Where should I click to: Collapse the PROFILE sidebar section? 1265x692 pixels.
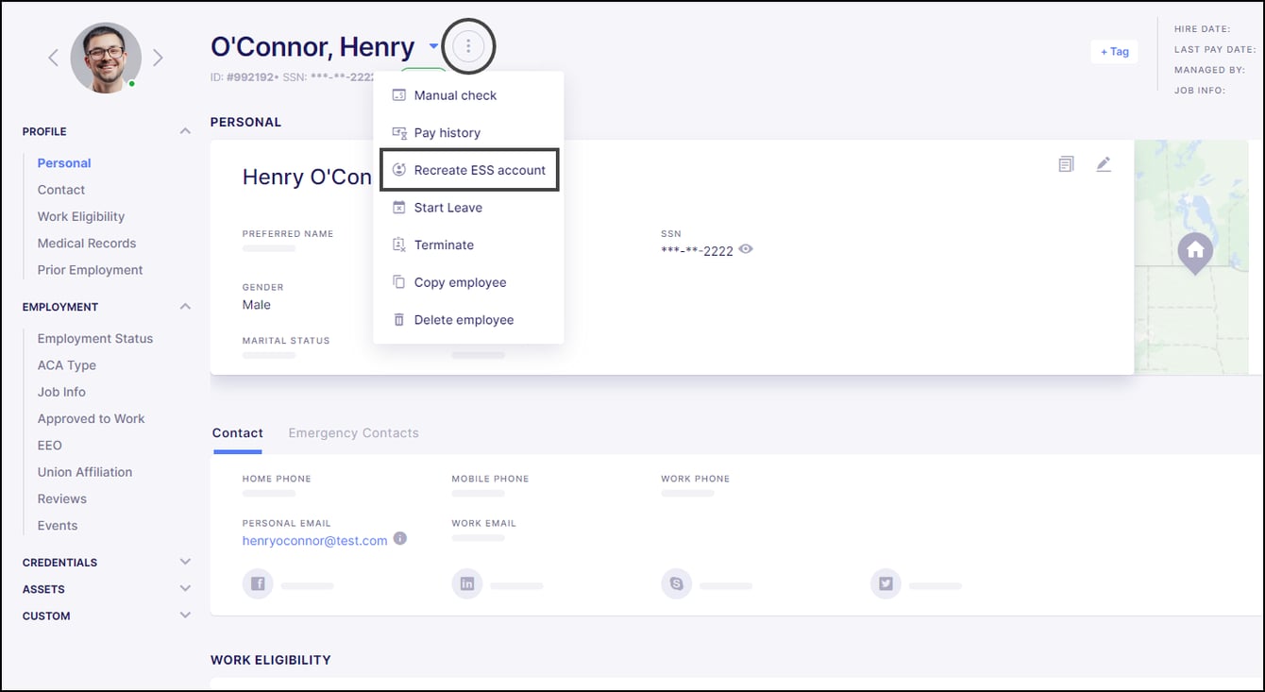(185, 131)
